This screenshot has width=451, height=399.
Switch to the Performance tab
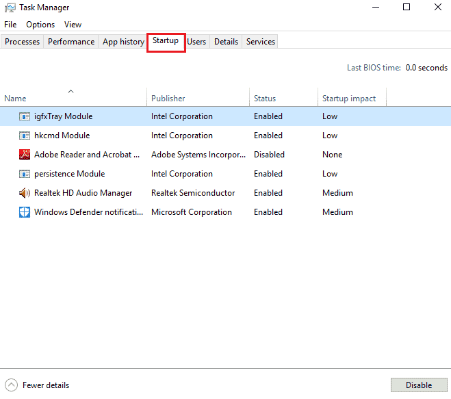click(71, 42)
